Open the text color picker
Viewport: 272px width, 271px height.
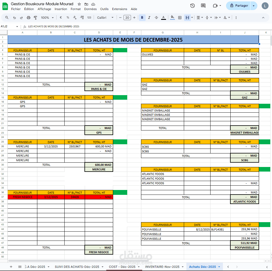pyautogui.click(x=163, y=18)
